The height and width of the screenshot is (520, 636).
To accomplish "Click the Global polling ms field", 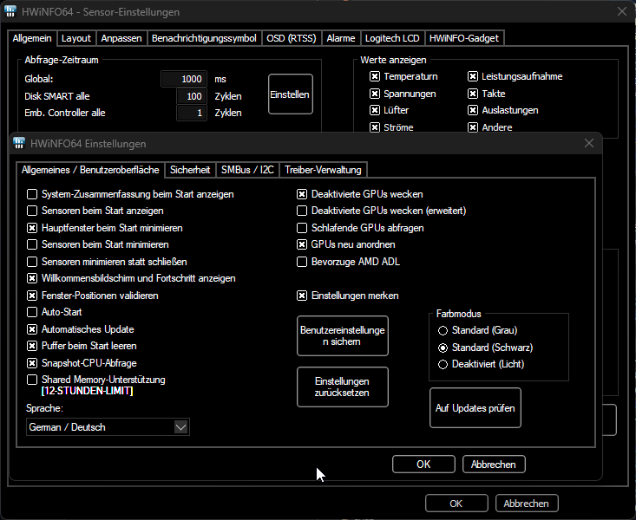I will [x=184, y=79].
